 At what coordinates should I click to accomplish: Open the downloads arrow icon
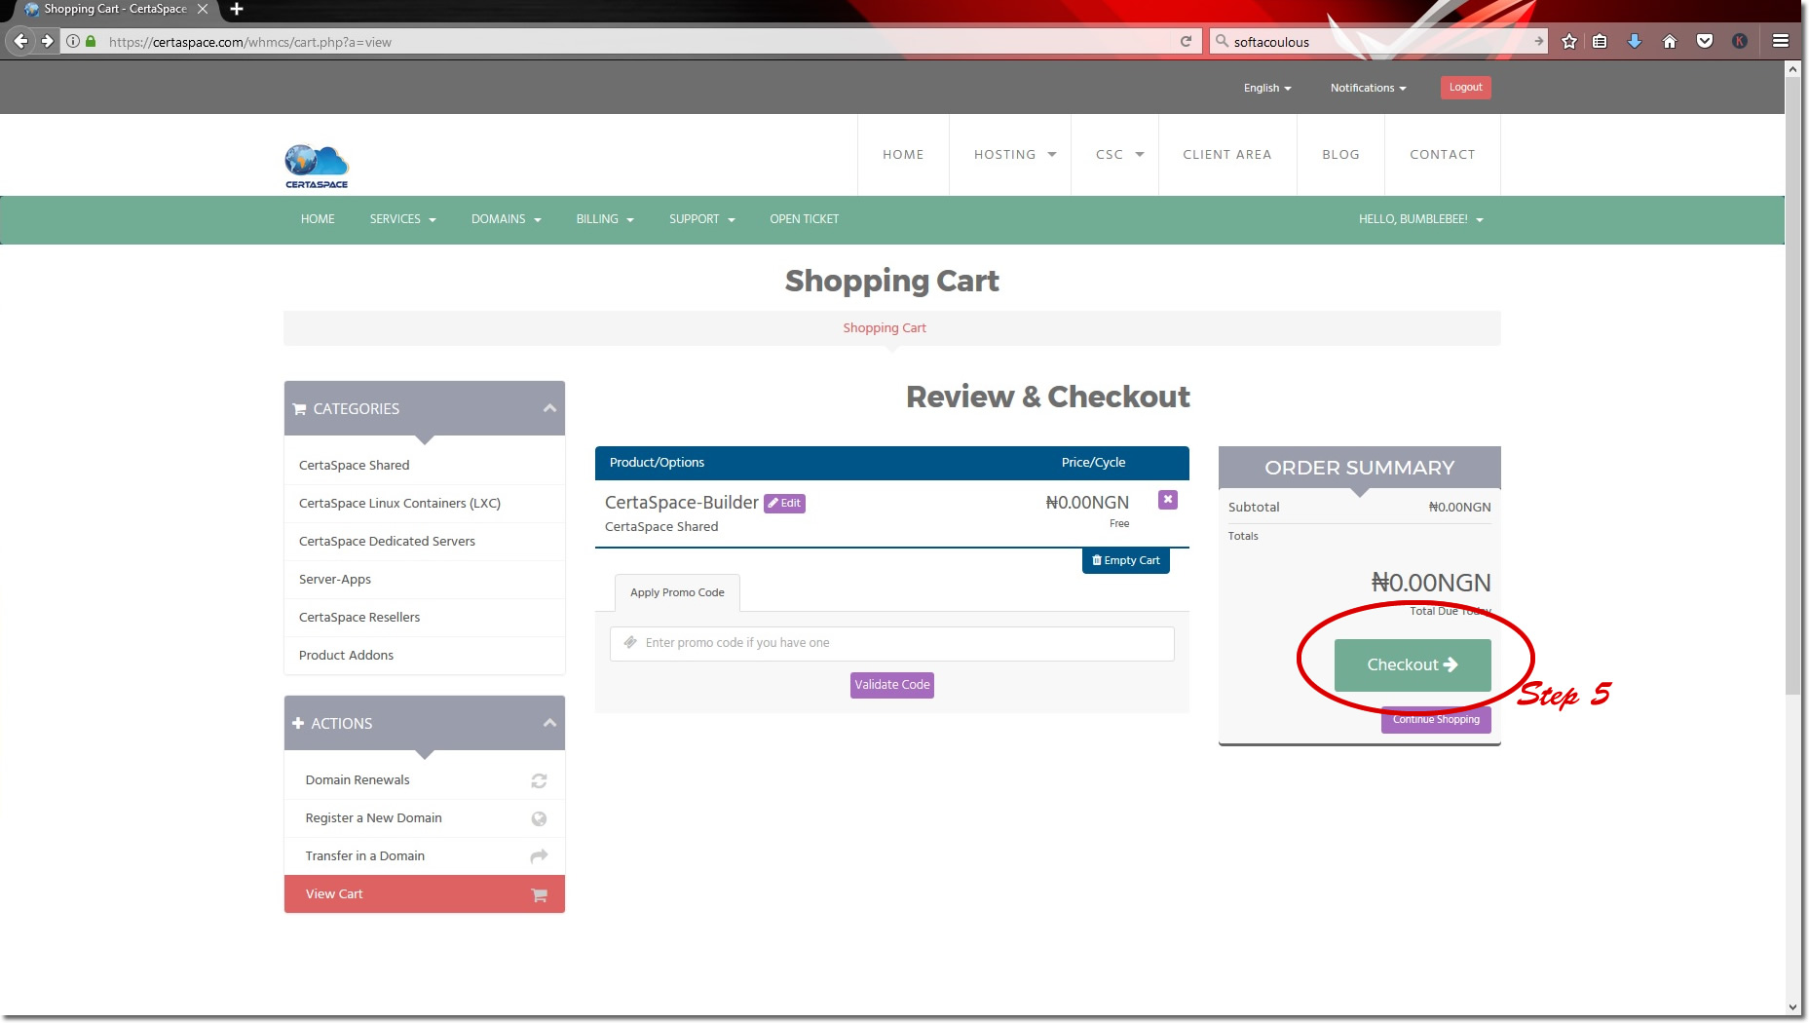click(x=1635, y=41)
